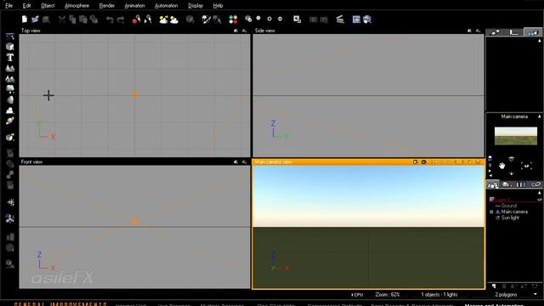Open the Display menu
This screenshot has width=544, height=306.
click(x=195, y=6)
